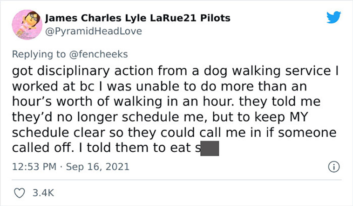Image resolution: width=353 pixels, height=206 pixels.
Task: Open the 12:53 PM timestamp
Action: [34, 167]
